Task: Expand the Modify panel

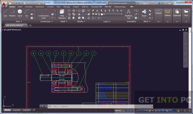Action: coord(81,21)
